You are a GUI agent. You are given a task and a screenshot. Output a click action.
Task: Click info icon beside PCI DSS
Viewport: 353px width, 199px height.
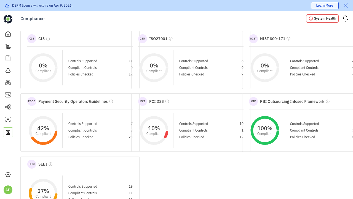(167, 101)
